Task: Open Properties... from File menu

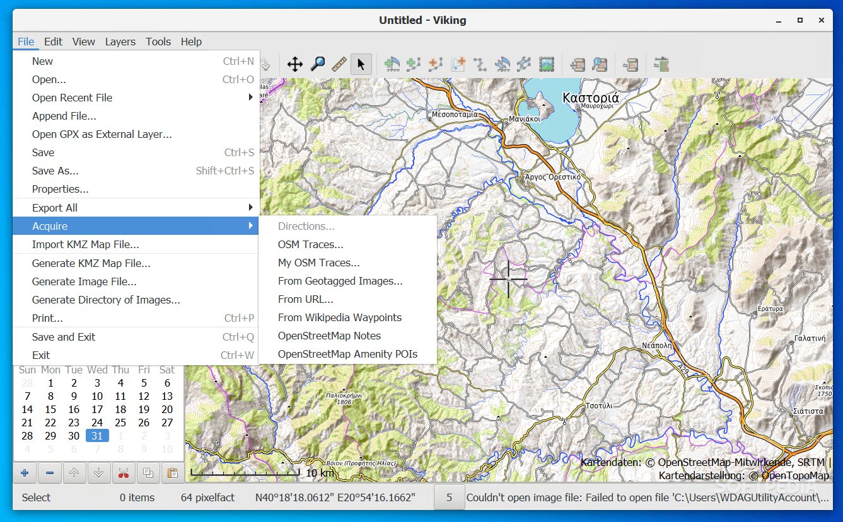Action: [136, 189]
